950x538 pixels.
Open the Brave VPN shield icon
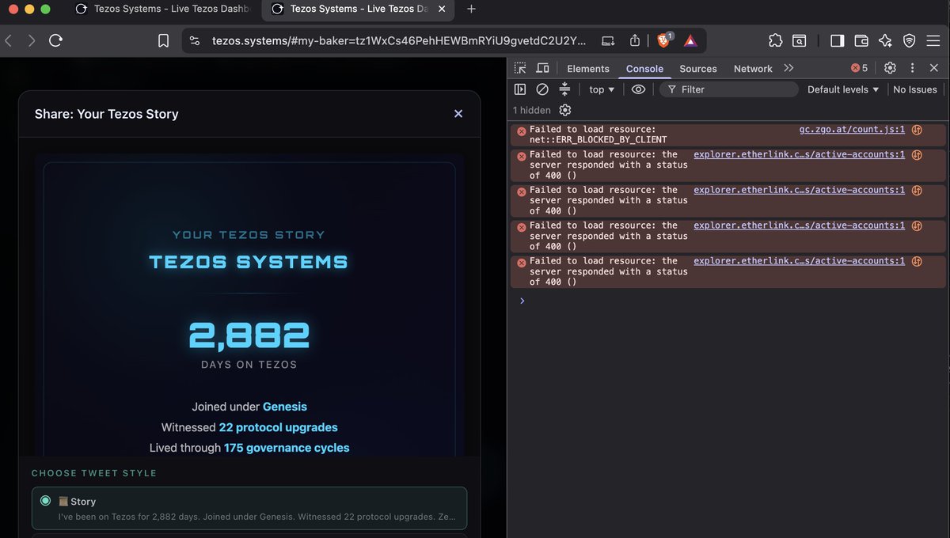tap(909, 40)
